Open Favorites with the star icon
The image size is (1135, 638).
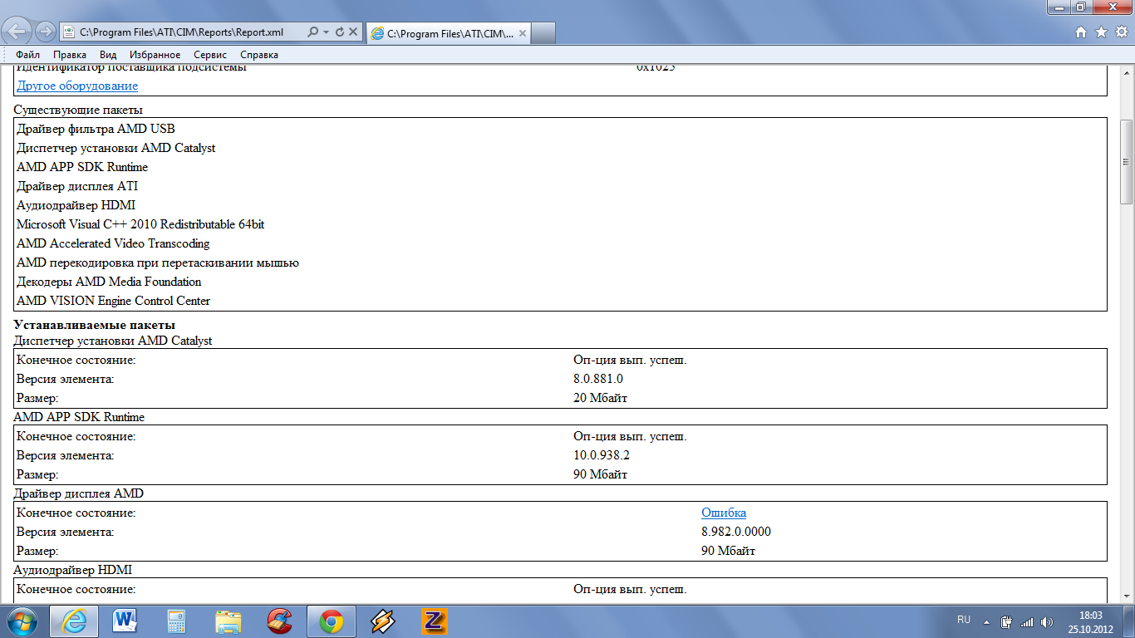[x=1101, y=32]
